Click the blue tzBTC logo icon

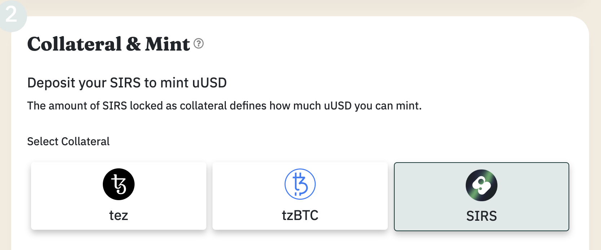click(x=300, y=184)
